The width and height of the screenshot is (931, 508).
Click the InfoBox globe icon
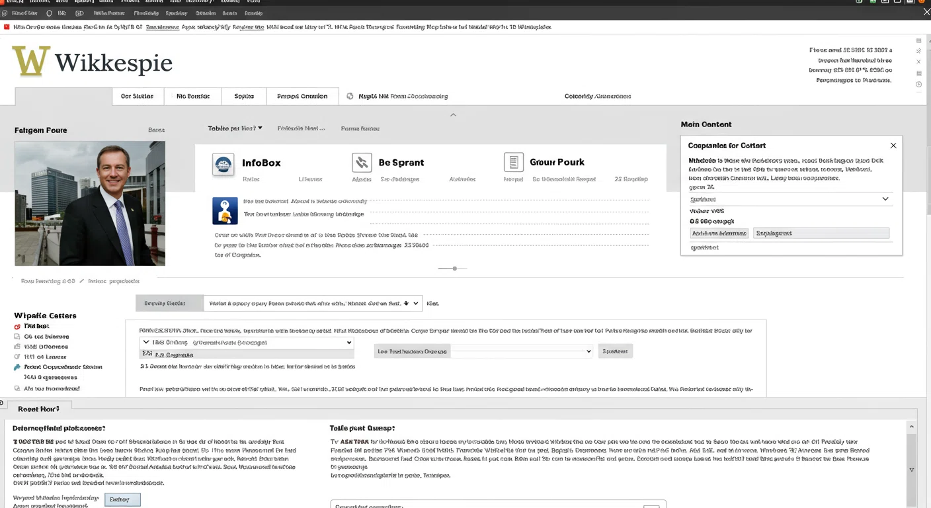pos(223,164)
